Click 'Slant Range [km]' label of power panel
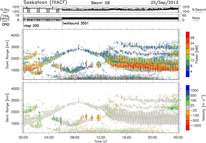 point(7,54)
